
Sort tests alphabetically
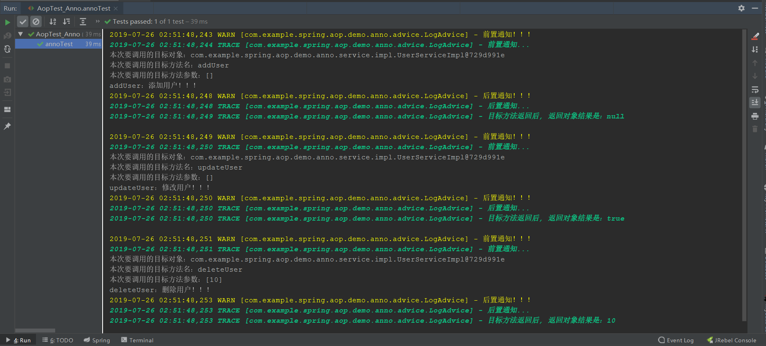pyautogui.click(x=53, y=22)
